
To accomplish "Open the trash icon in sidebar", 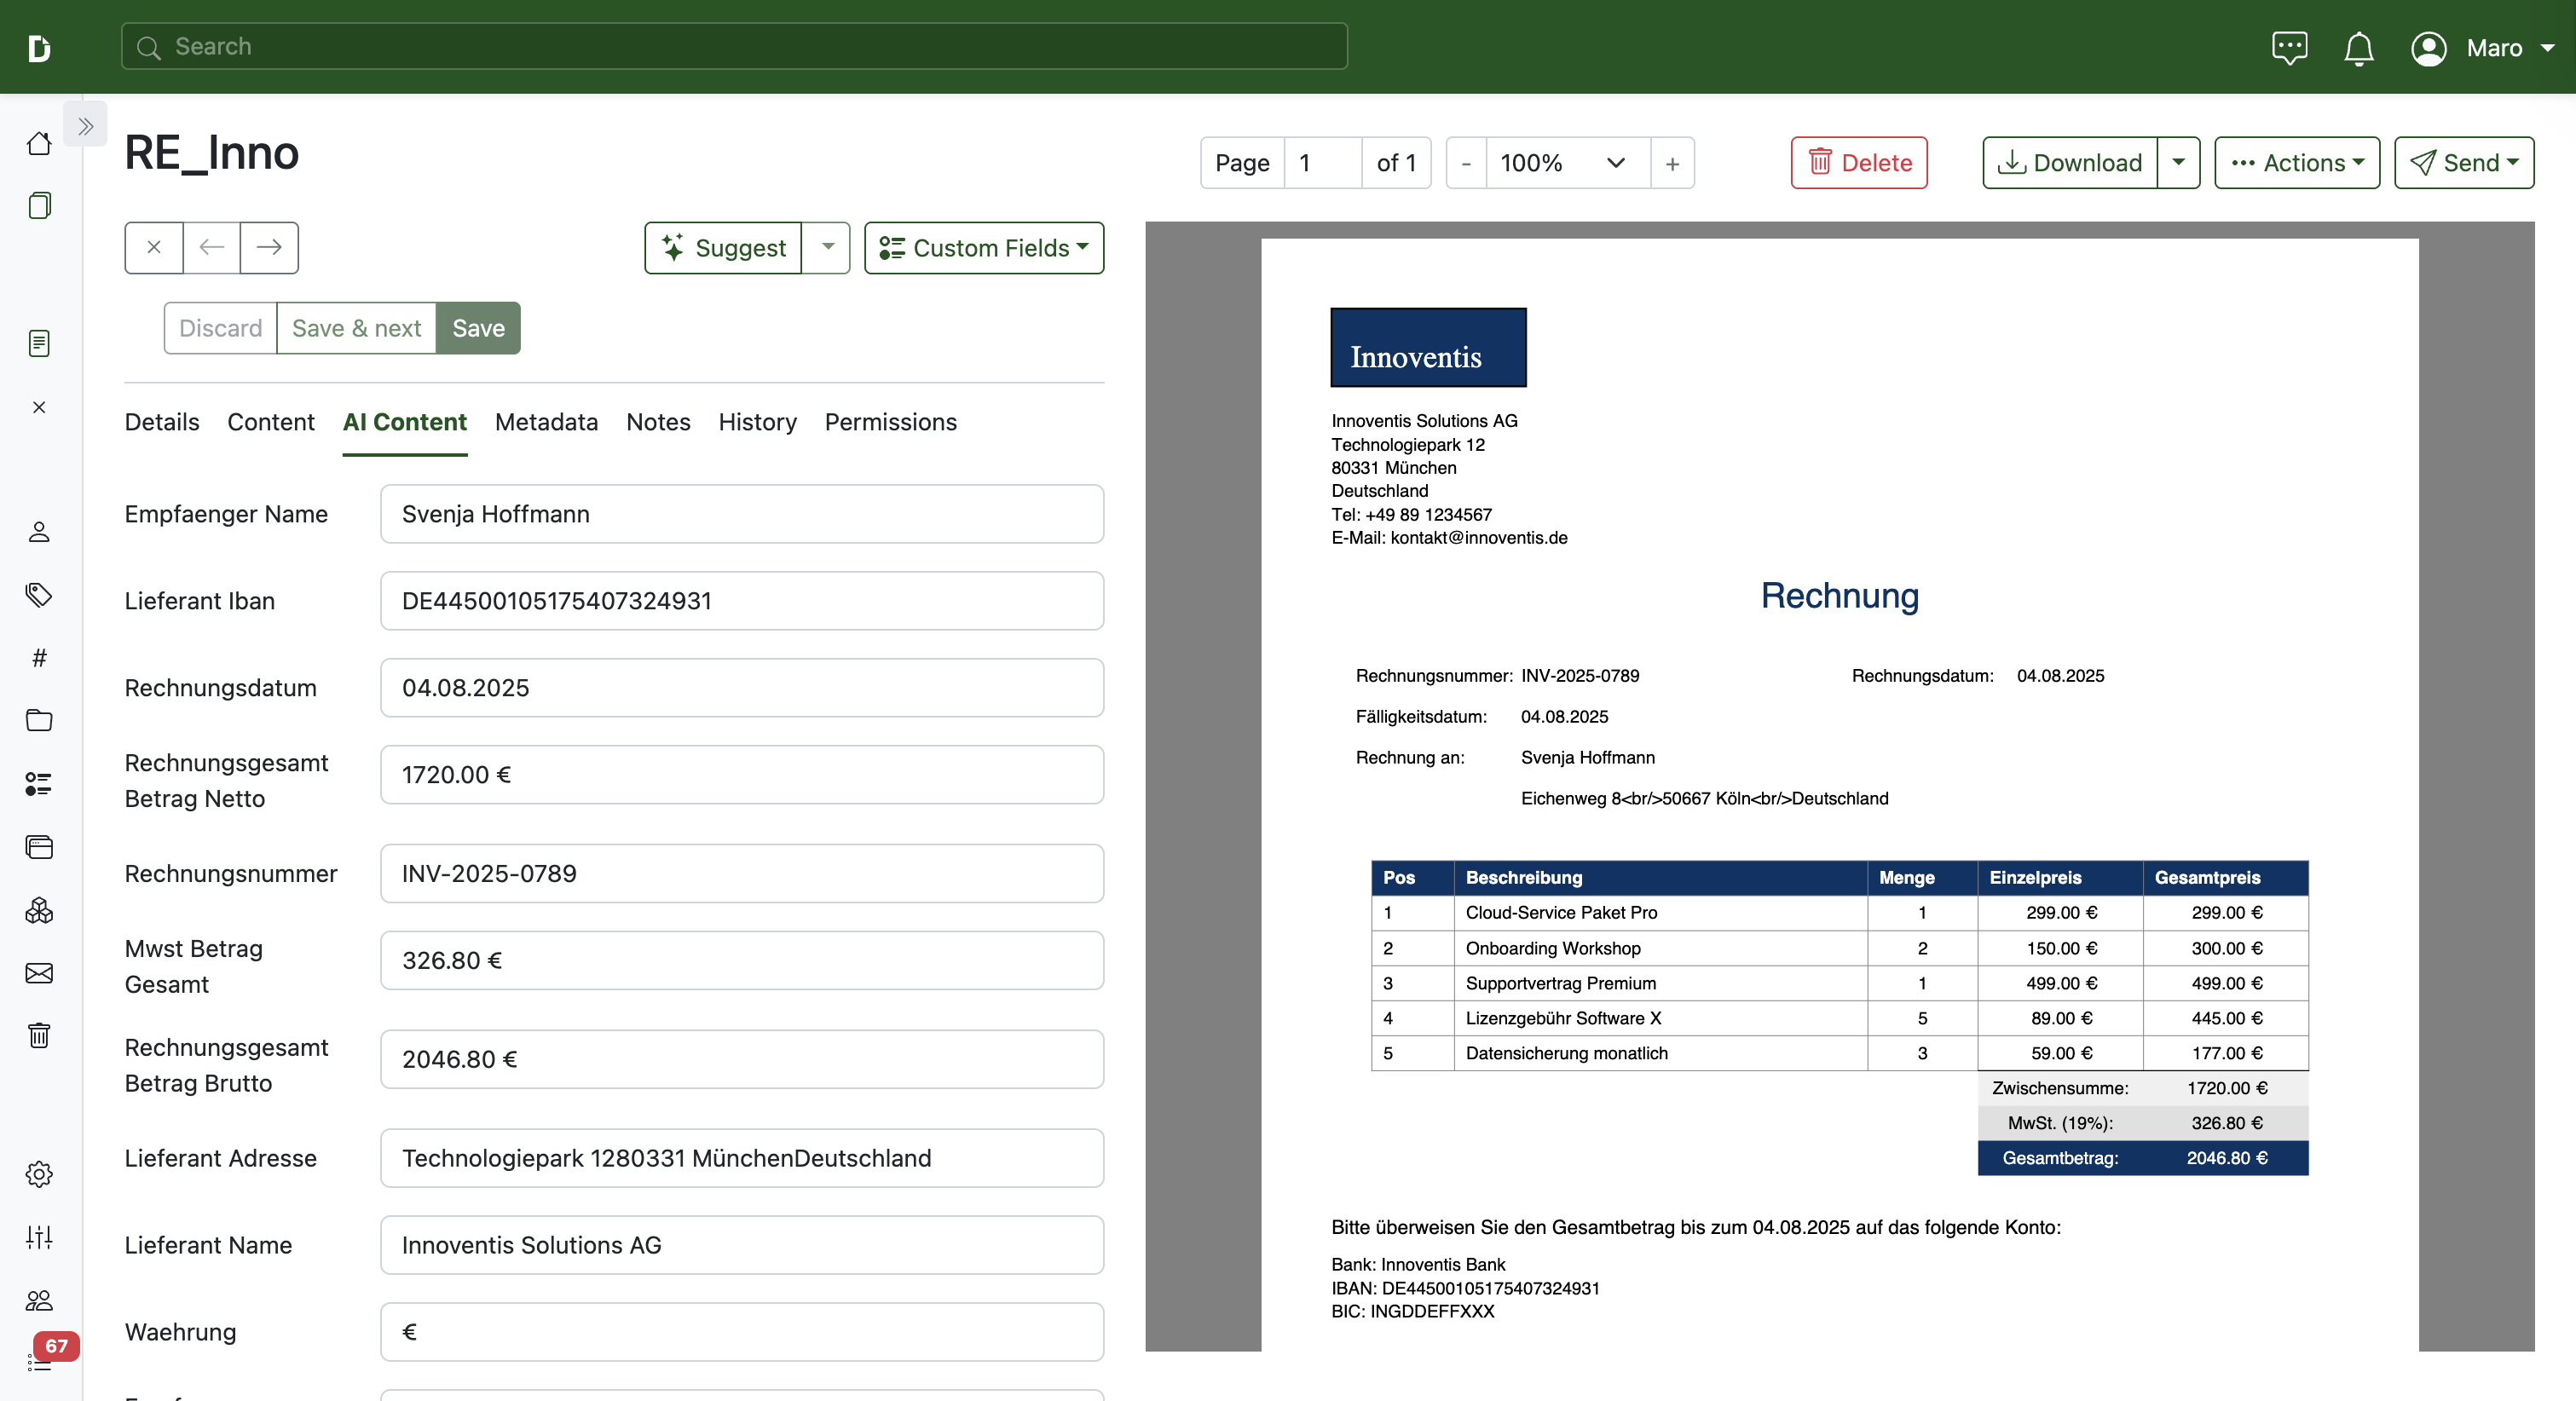I will [39, 1035].
